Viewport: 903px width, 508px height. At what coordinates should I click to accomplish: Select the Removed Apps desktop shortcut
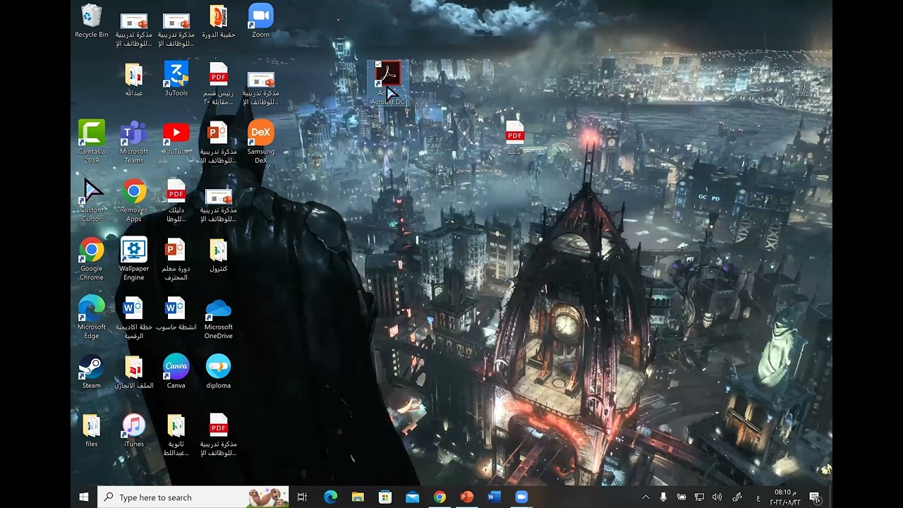tap(134, 200)
